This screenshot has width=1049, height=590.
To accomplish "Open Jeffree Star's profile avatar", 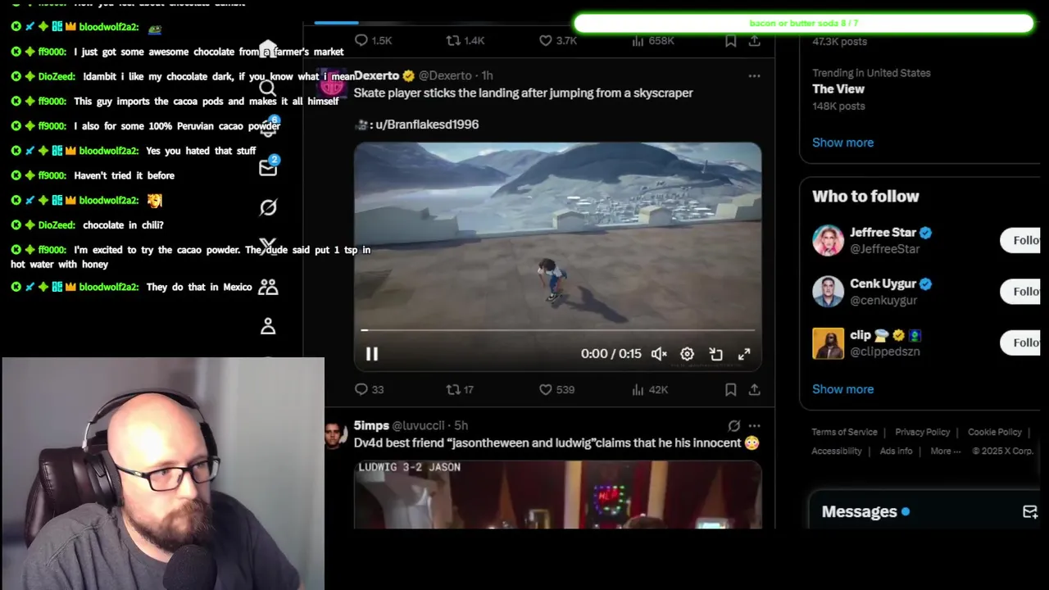I will tap(828, 240).
